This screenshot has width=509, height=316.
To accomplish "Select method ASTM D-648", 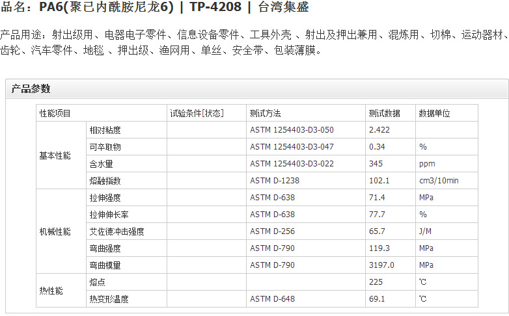I will point(272,298).
